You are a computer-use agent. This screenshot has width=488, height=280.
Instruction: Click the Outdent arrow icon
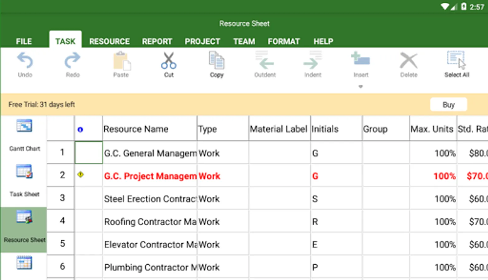(265, 61)
